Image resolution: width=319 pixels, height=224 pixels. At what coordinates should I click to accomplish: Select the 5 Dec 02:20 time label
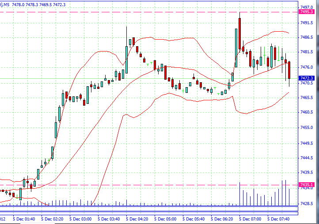pyautogui.click(x=52, y=219)
